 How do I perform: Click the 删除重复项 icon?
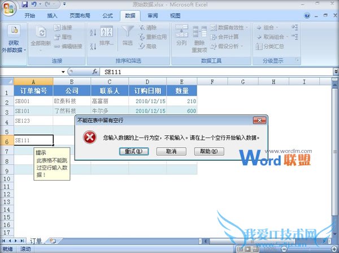pyautogui.click(x=199, y=32)
